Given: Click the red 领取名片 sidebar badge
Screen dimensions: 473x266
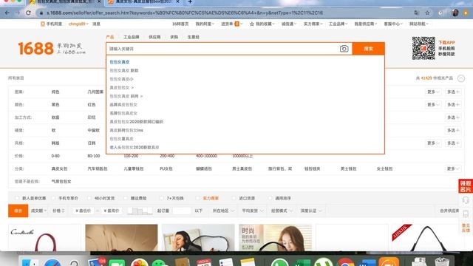Looking at the screenshot, I should [x=466, y=186].
